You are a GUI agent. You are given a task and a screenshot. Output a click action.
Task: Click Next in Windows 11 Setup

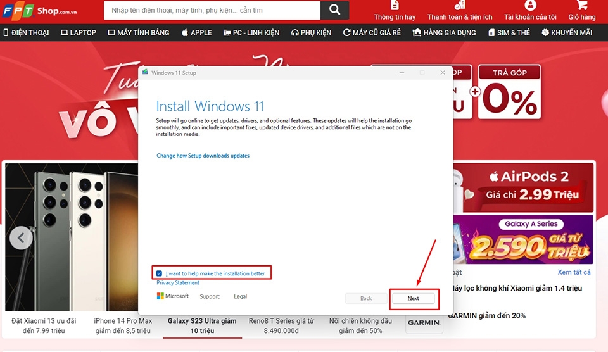414,298
